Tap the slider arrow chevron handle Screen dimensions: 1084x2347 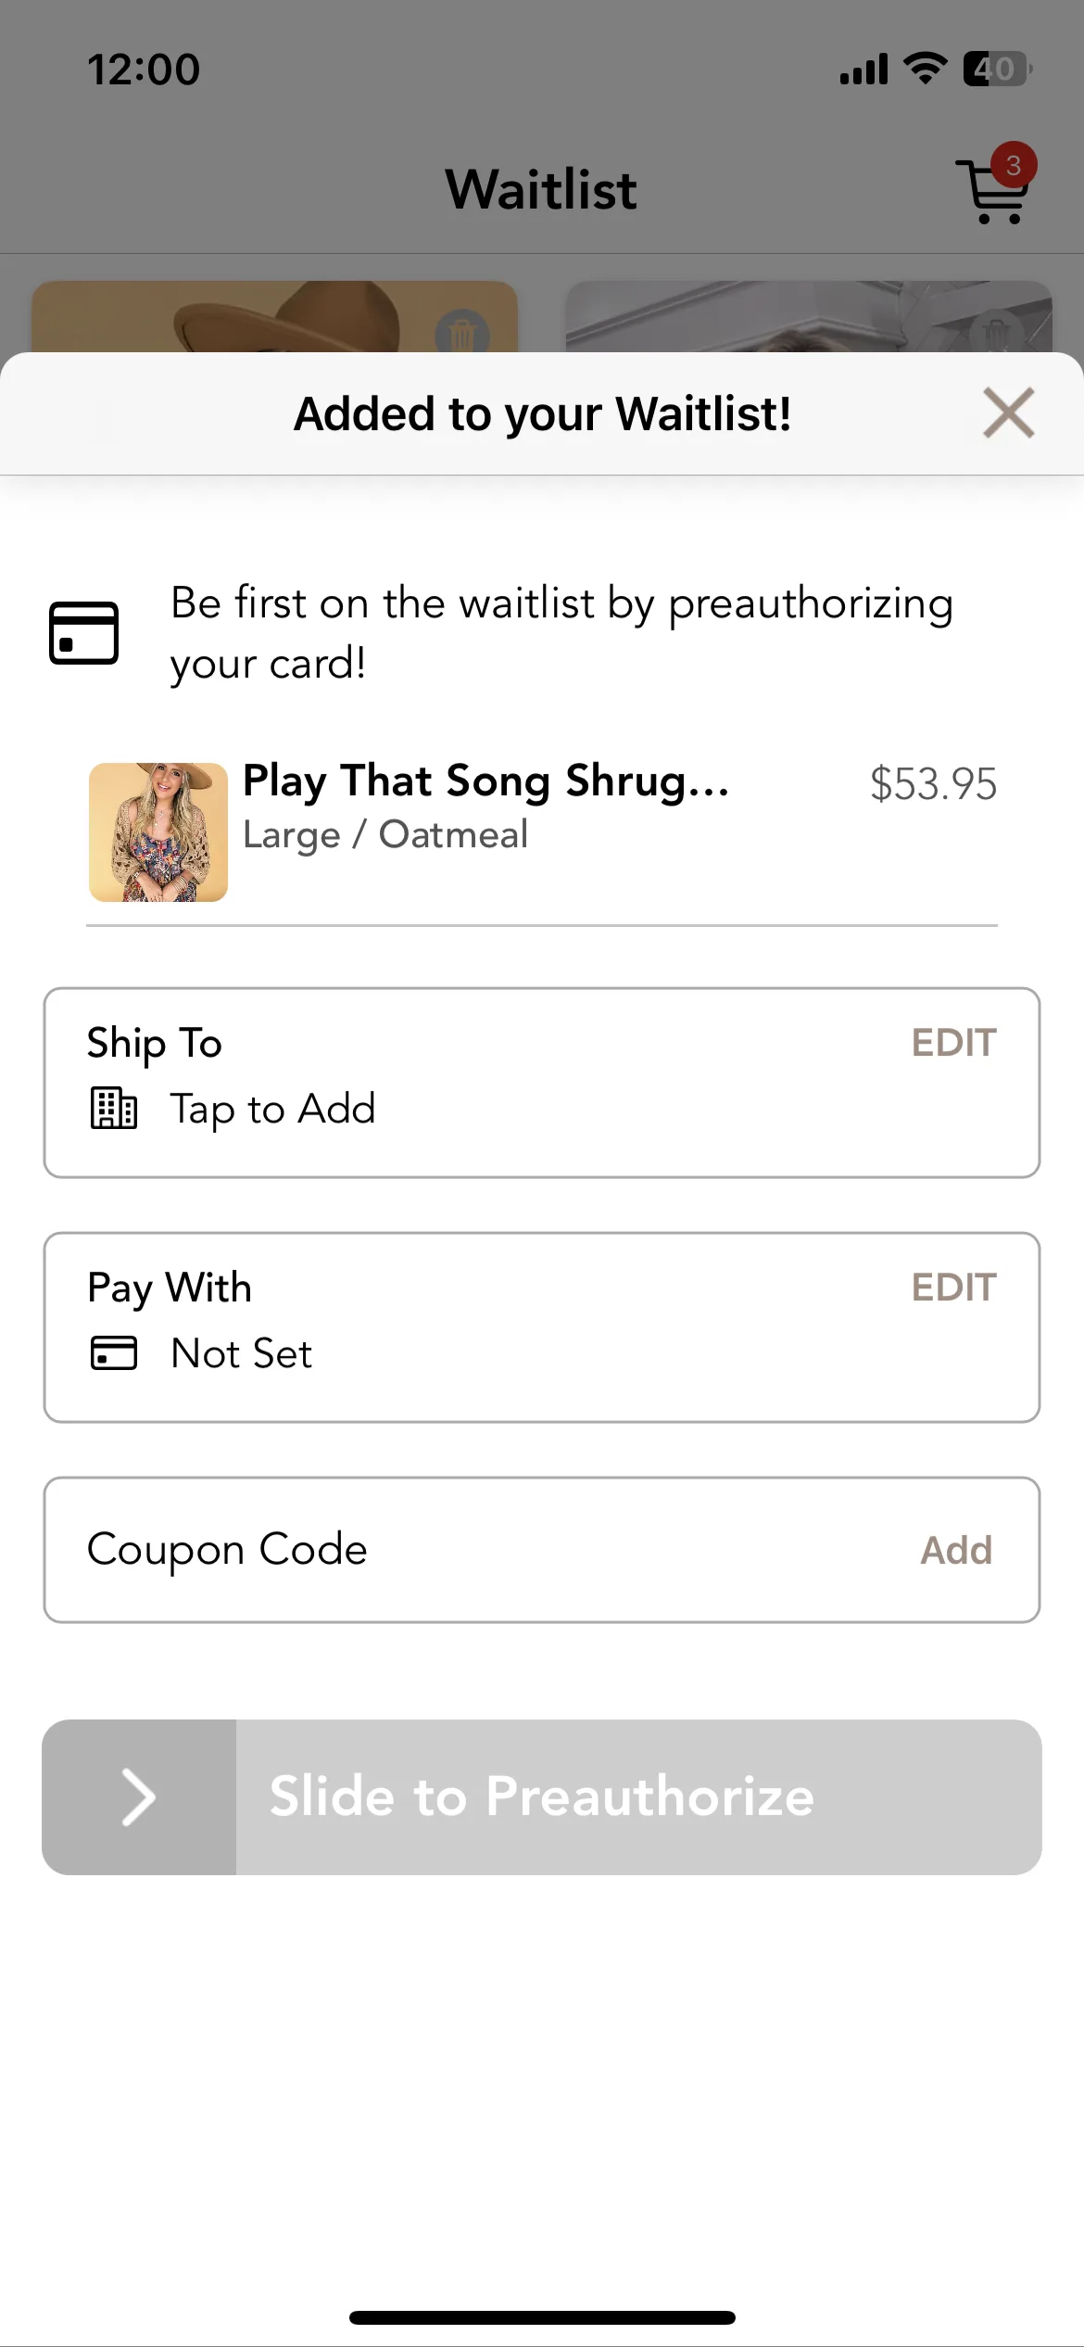click(x=139, y=1797)
